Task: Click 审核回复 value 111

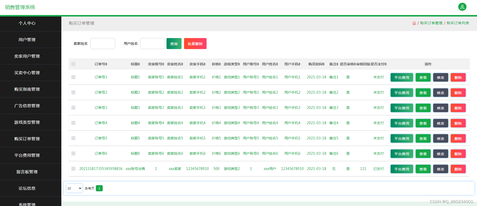Action: 363,169
